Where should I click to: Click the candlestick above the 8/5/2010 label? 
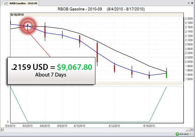(x=28, y=27)
